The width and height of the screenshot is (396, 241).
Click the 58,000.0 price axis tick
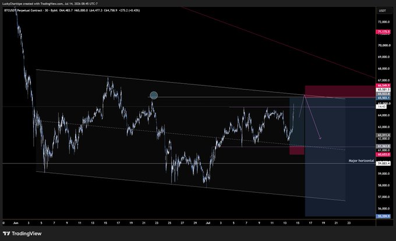(384, 185)
